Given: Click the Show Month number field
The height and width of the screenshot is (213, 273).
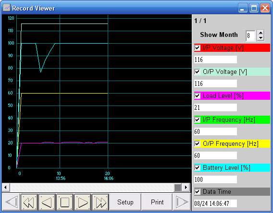Looking at the screenshot, I should pos(250,35).
